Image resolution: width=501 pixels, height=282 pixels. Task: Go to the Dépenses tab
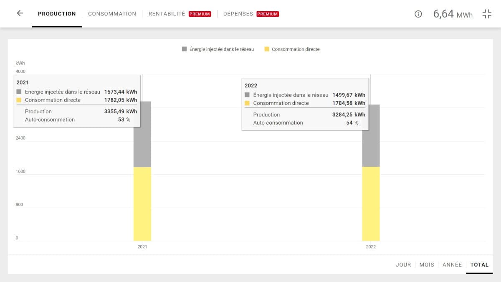(x=238, y=14)
